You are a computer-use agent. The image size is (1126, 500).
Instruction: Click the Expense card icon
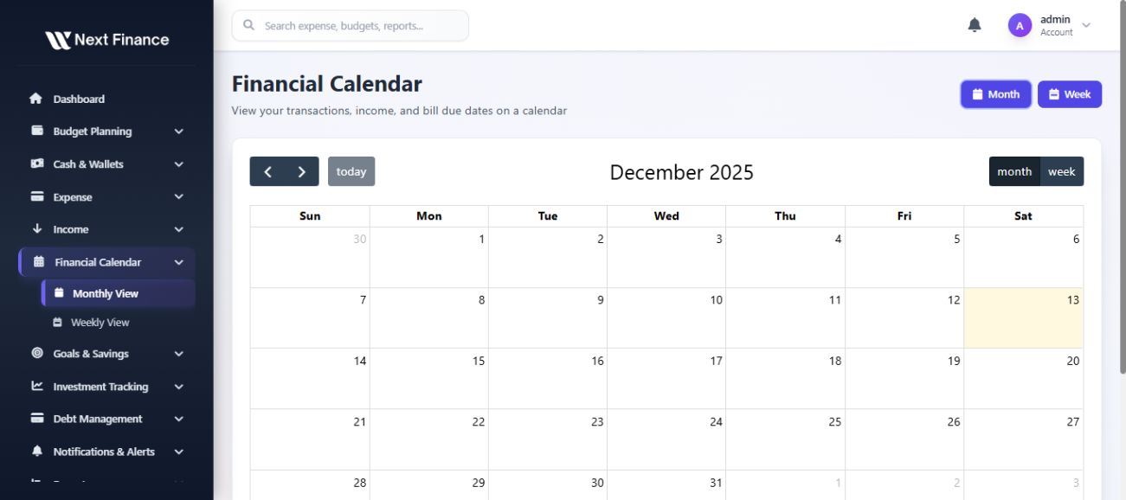tap(37, 196)
